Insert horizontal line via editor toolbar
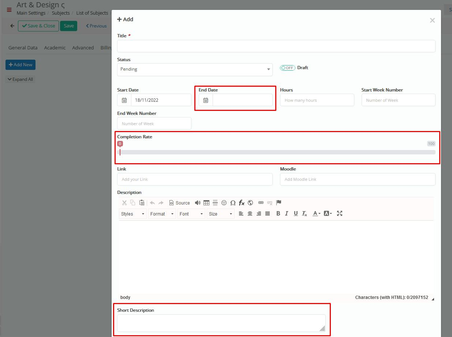 [215, 203]
